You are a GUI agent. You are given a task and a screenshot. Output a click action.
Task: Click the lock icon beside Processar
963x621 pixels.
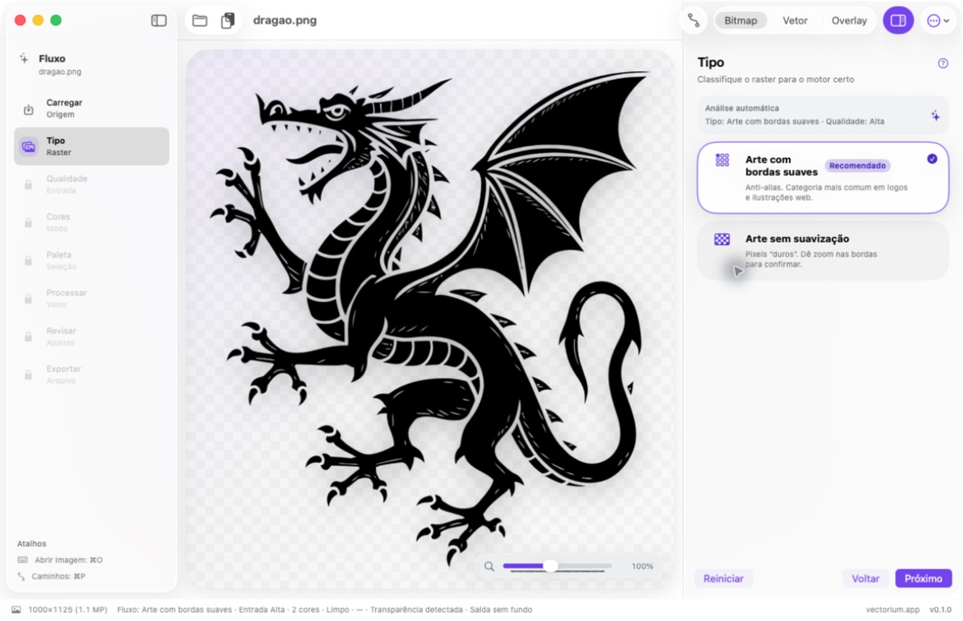pos(28,298)
